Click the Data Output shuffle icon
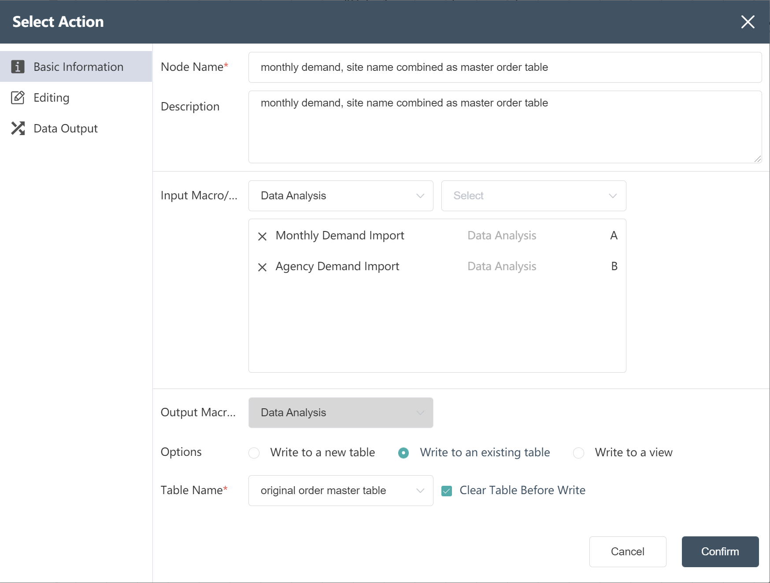Viewport: 770px width, 583px height. 18,128
